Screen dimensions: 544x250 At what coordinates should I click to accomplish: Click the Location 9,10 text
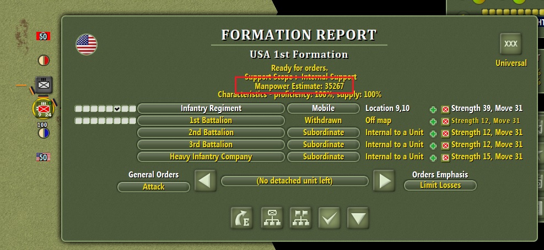click(x=387, y=108)
